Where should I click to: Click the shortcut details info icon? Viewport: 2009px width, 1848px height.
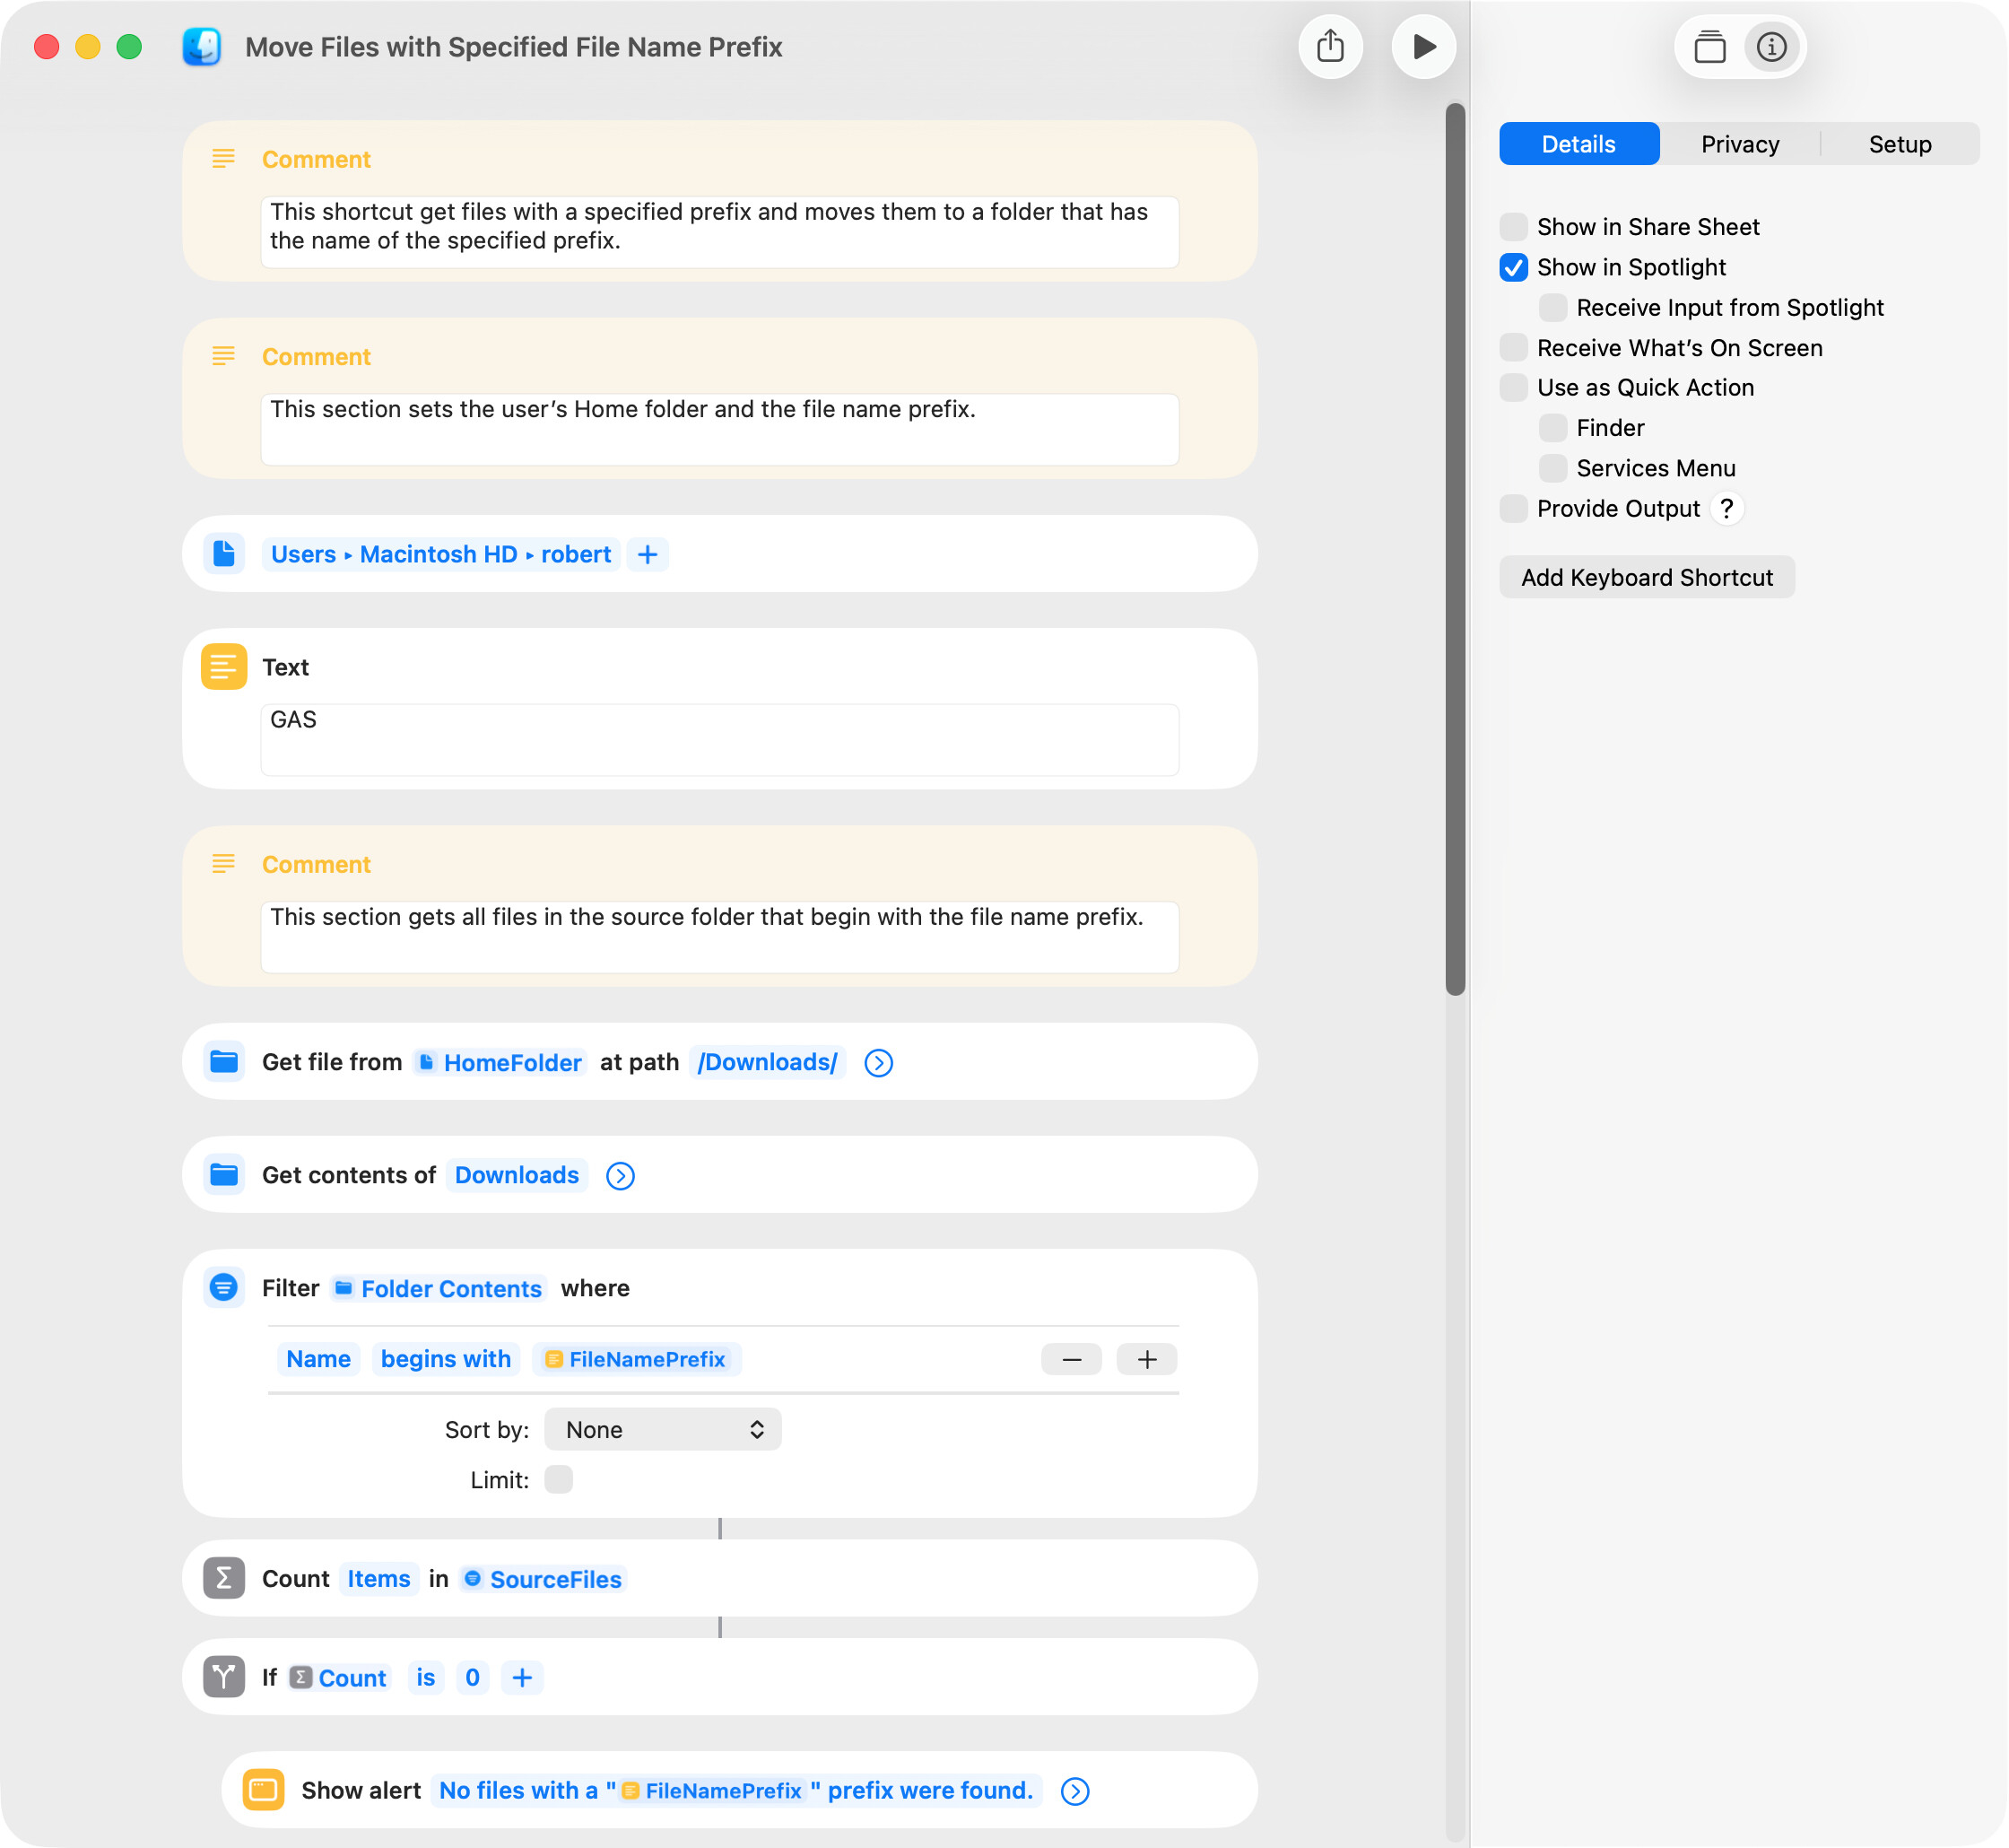click(1771, 47)
